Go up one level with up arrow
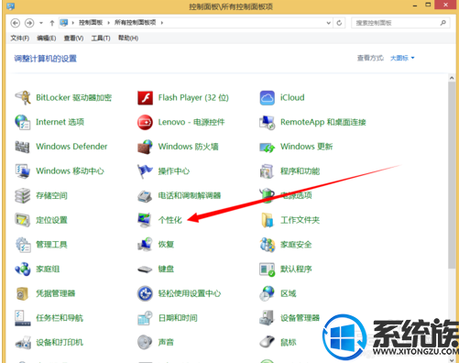The image size is (459, 363). coord(52,23)
